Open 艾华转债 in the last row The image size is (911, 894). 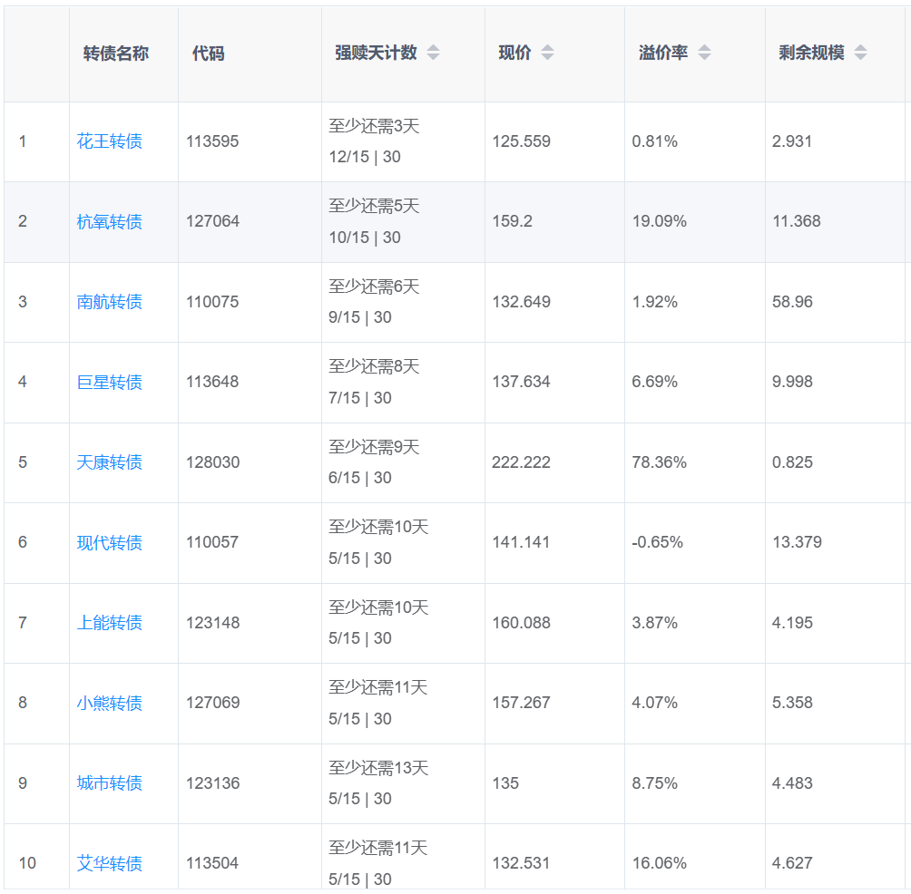point(110,863)
